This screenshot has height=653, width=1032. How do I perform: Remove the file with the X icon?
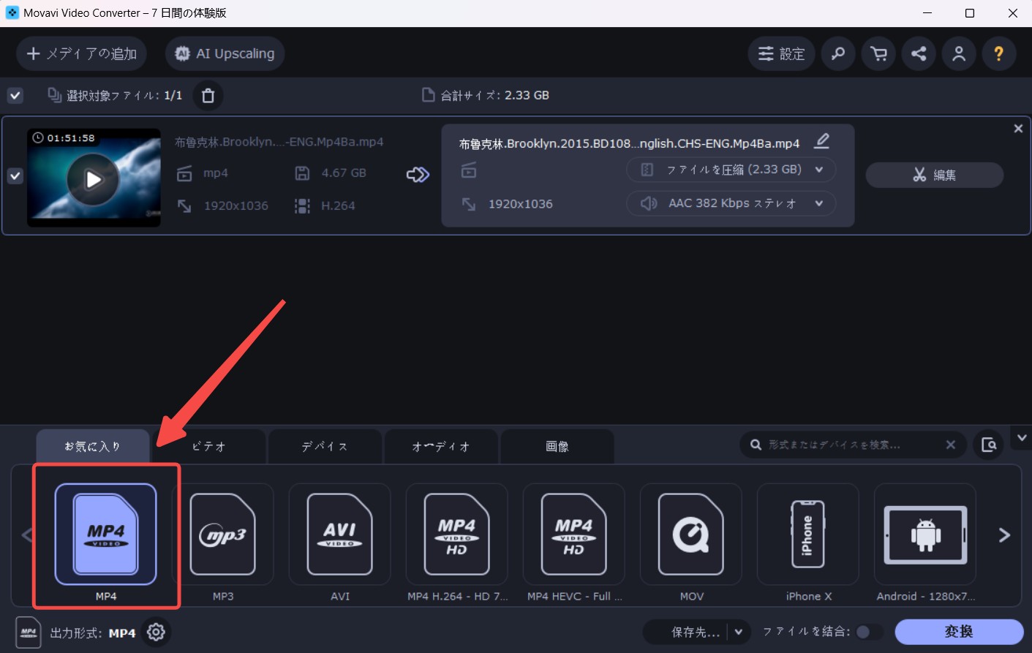coord(1018,129)
